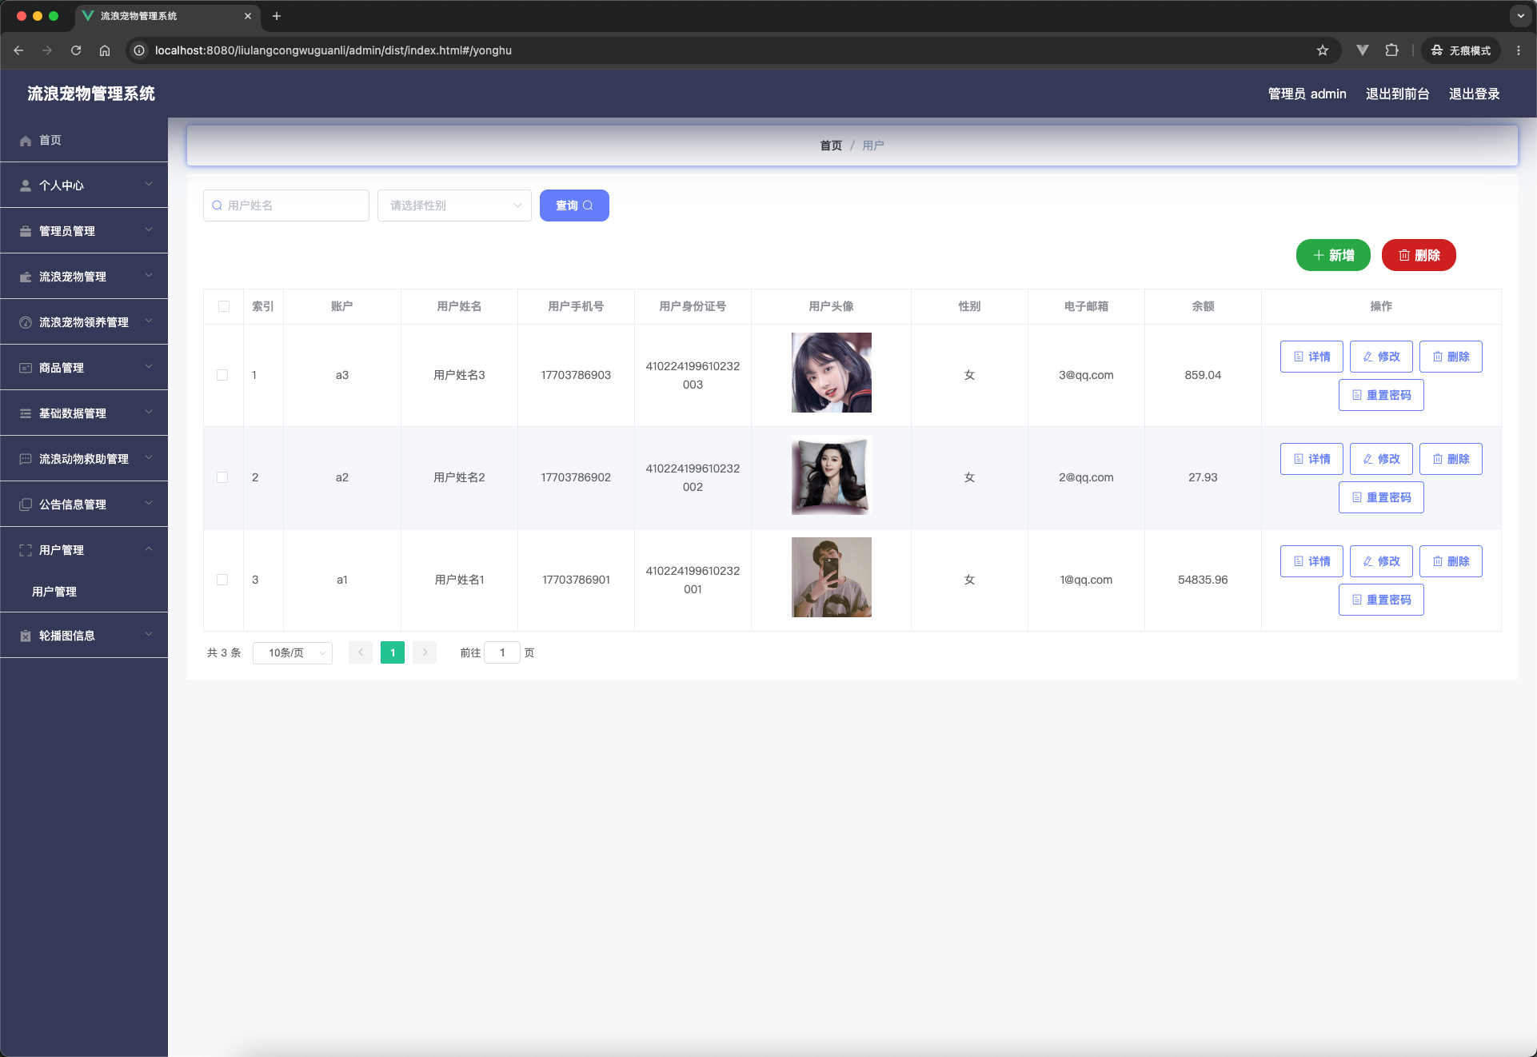This screenshot has width=1537, height=1057.
Task: Open the tab search chevron at top right
Action: [1521, 16]
